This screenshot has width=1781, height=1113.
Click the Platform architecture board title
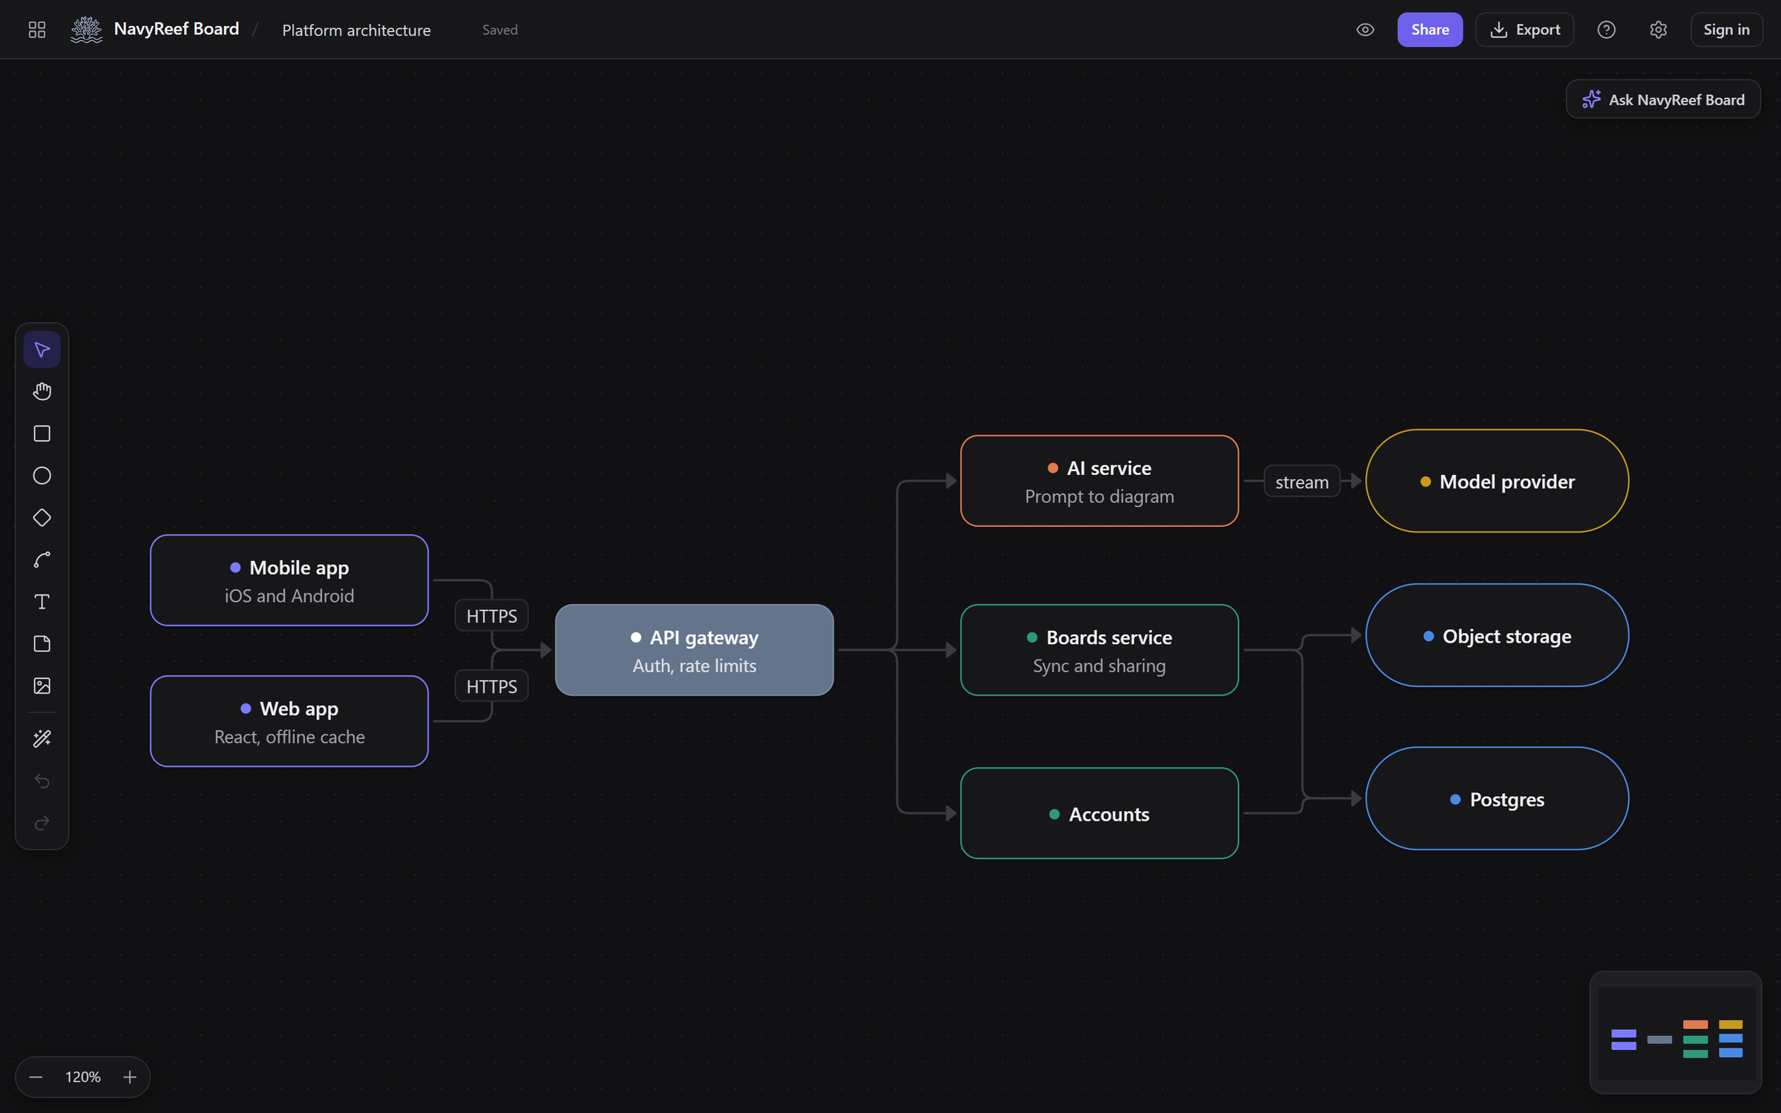pos(356,30)
